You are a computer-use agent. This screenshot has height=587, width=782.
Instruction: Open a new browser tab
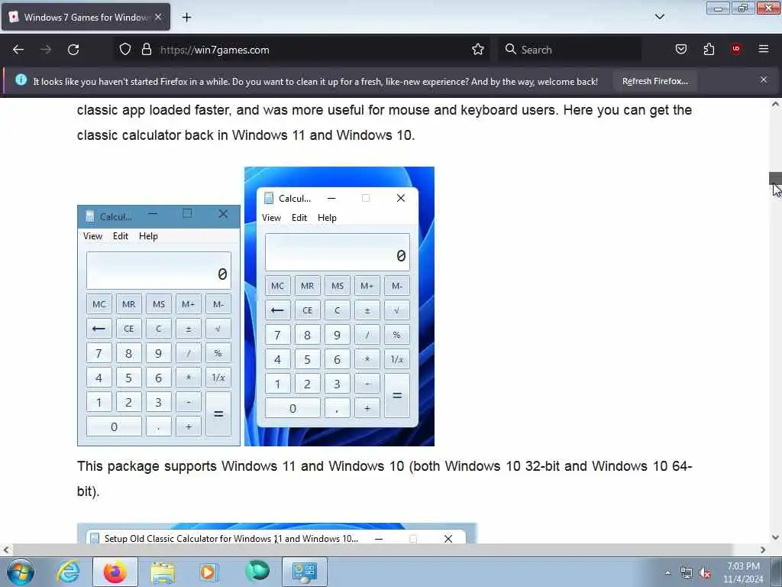[x=186, y=18]
